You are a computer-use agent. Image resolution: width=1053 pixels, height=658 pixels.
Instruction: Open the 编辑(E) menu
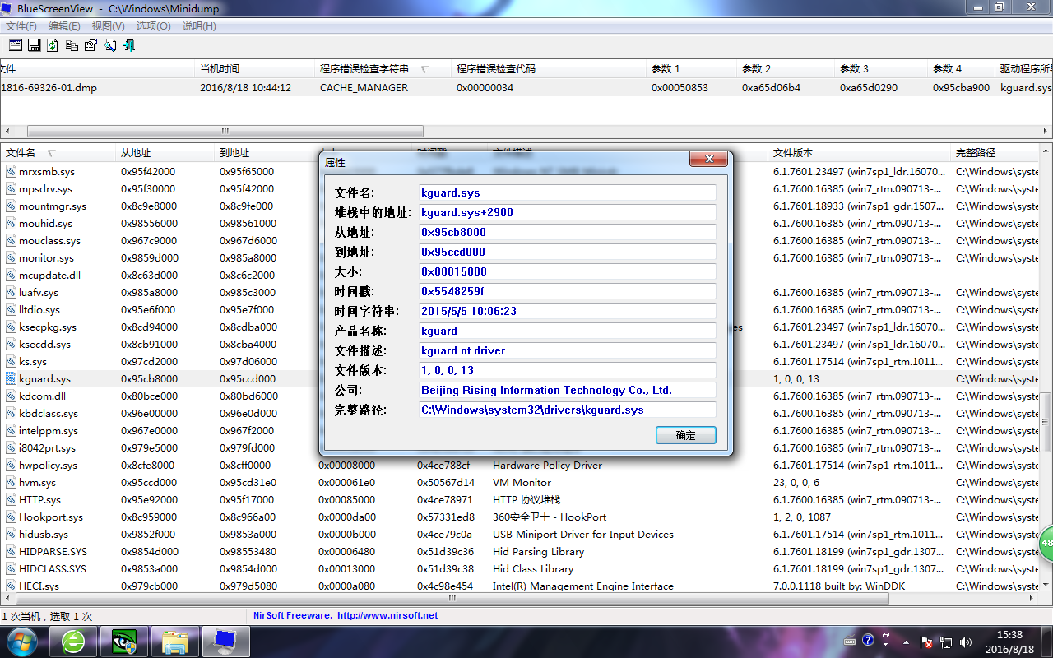click(64, 26)
